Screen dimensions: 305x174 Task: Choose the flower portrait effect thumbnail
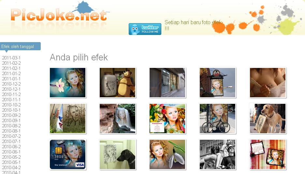[x=68, y=83]
